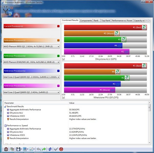Open Performance vs. Power tab

(122, 21)
